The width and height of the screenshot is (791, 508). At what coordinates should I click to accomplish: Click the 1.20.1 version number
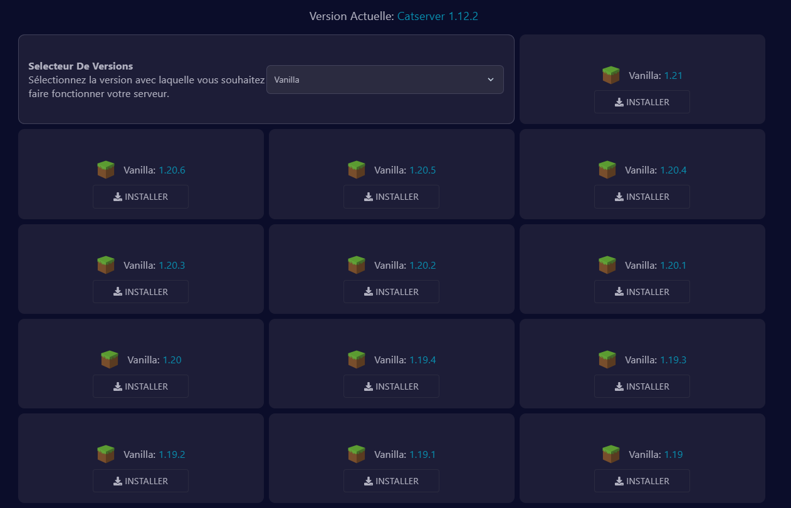tap(673, 266)
